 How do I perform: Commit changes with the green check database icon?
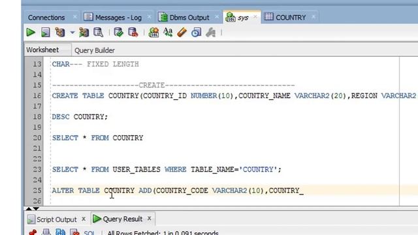point(119,33)
